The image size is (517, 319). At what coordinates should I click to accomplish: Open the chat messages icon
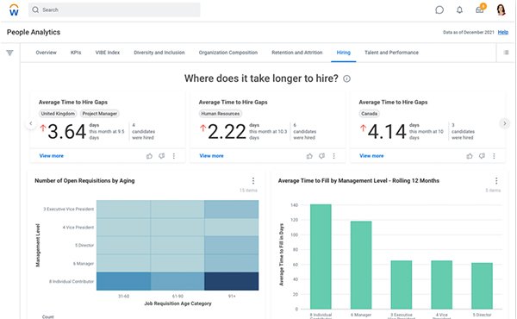pyautogui.click(x=439, y=9)
